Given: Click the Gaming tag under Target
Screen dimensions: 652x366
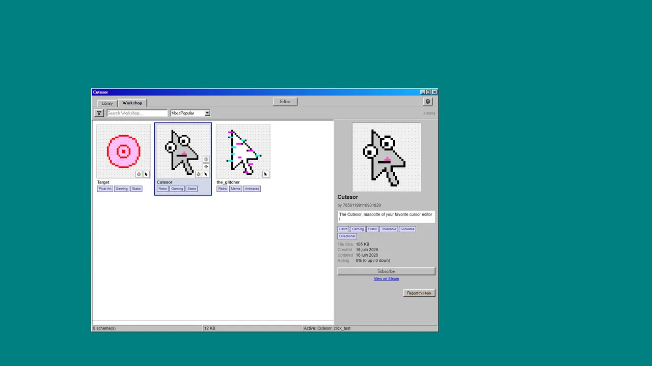Looking at the screenshot, I should tap(121, 189).
